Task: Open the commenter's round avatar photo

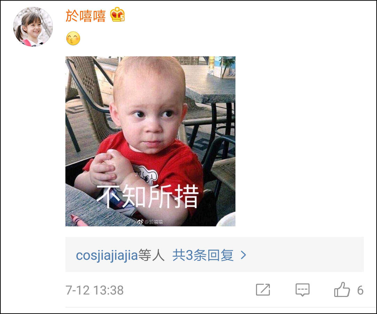Action: point(33,26)
